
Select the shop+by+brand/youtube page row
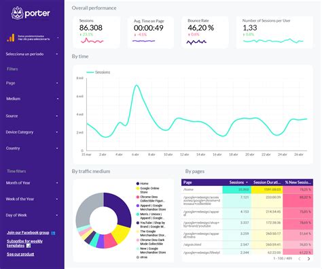pos(247,224)
